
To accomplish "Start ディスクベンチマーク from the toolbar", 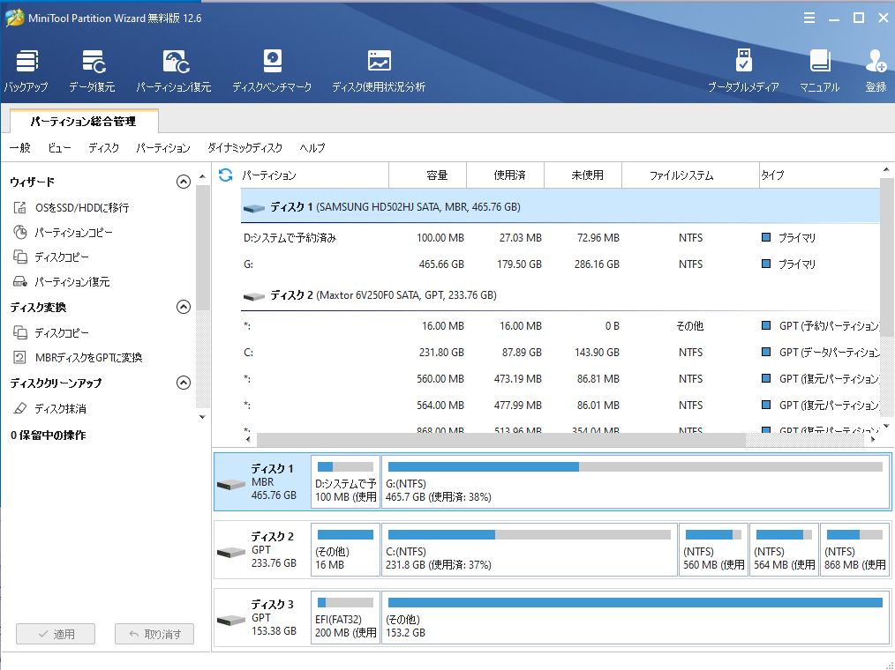I will [x=272, y=71].
